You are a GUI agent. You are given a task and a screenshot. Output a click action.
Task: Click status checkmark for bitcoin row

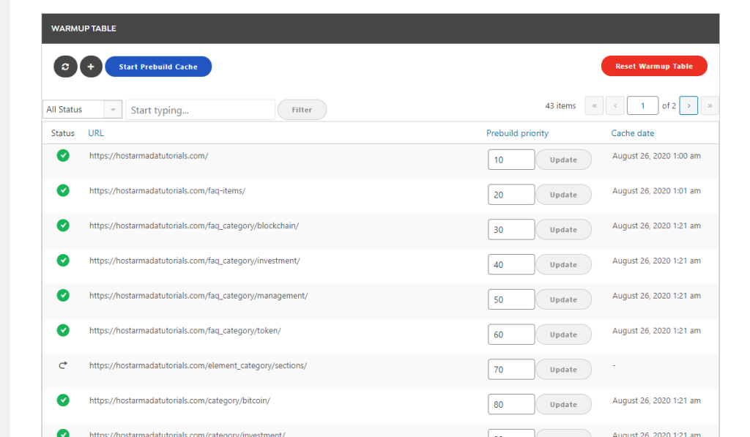coord(63,400)
